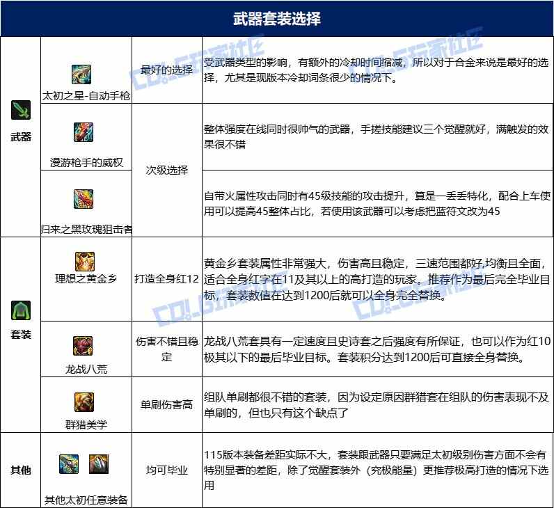Click the green armor set category icon

click(x=21, y=310)
